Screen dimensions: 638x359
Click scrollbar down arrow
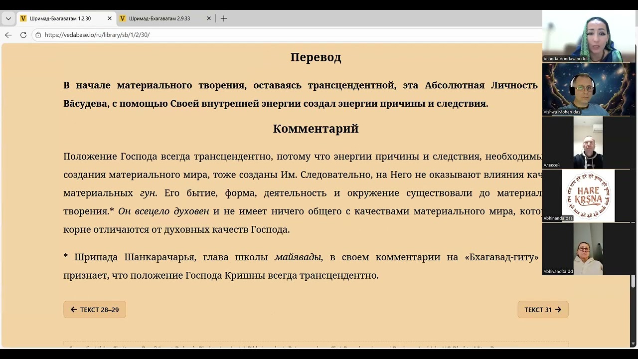633,344
